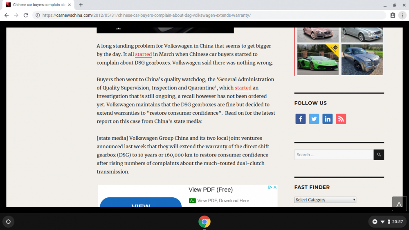Click the FAST FINDER heading
This screenshot has width=409, height=230.
[x=312, y=187]
